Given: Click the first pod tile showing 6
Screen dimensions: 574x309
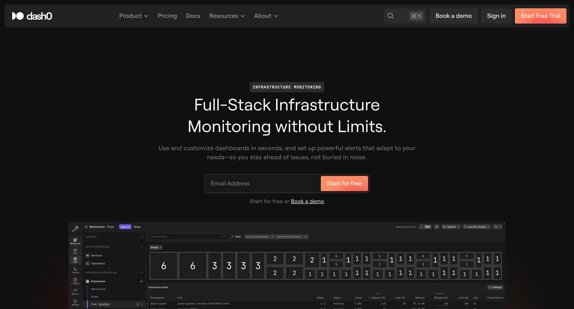Looking at the screenshot, I should [x=164, y=266].
